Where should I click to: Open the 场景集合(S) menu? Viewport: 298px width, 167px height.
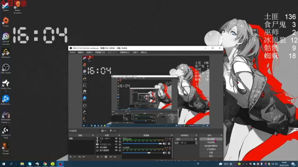pos(125,52)
